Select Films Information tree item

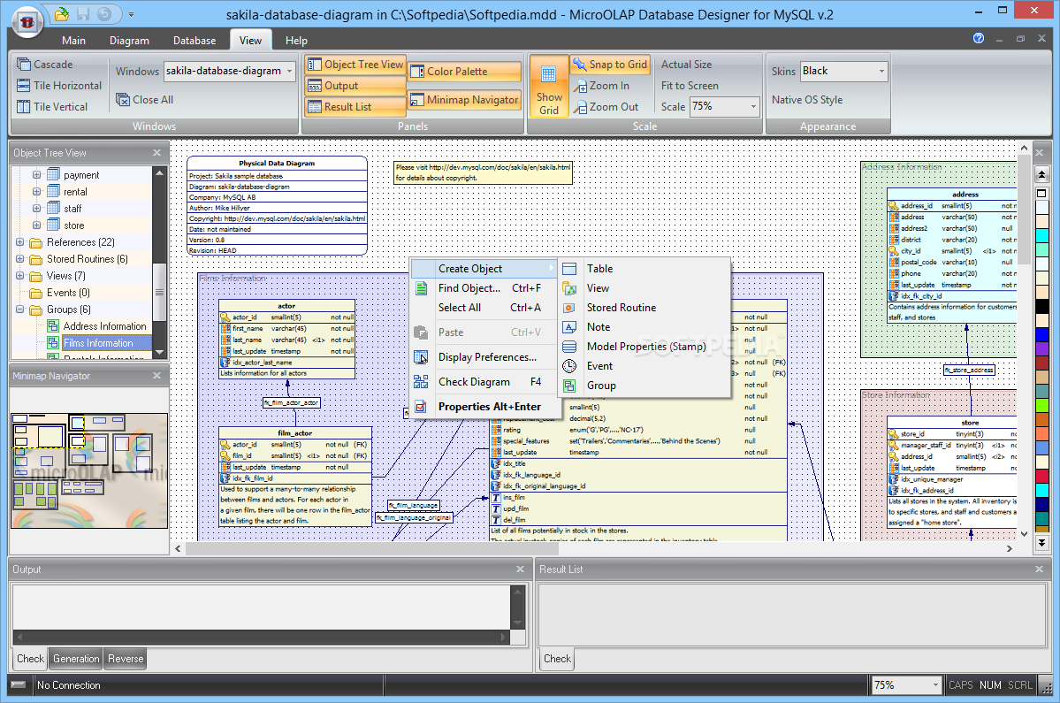pyautogui.click(x=98, y=343)
